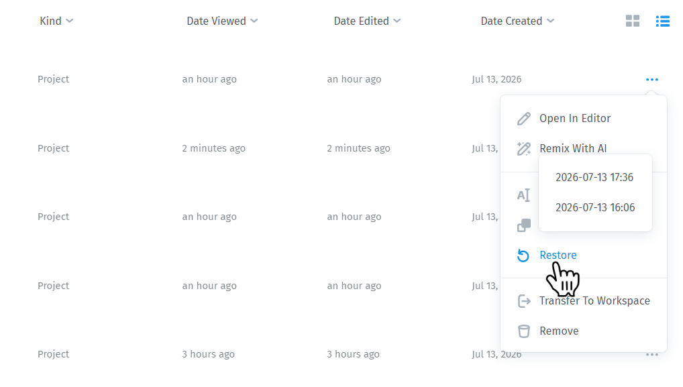Open three-dot menu of first project row
Screen dimensions: 683x387
coord(651,80)
